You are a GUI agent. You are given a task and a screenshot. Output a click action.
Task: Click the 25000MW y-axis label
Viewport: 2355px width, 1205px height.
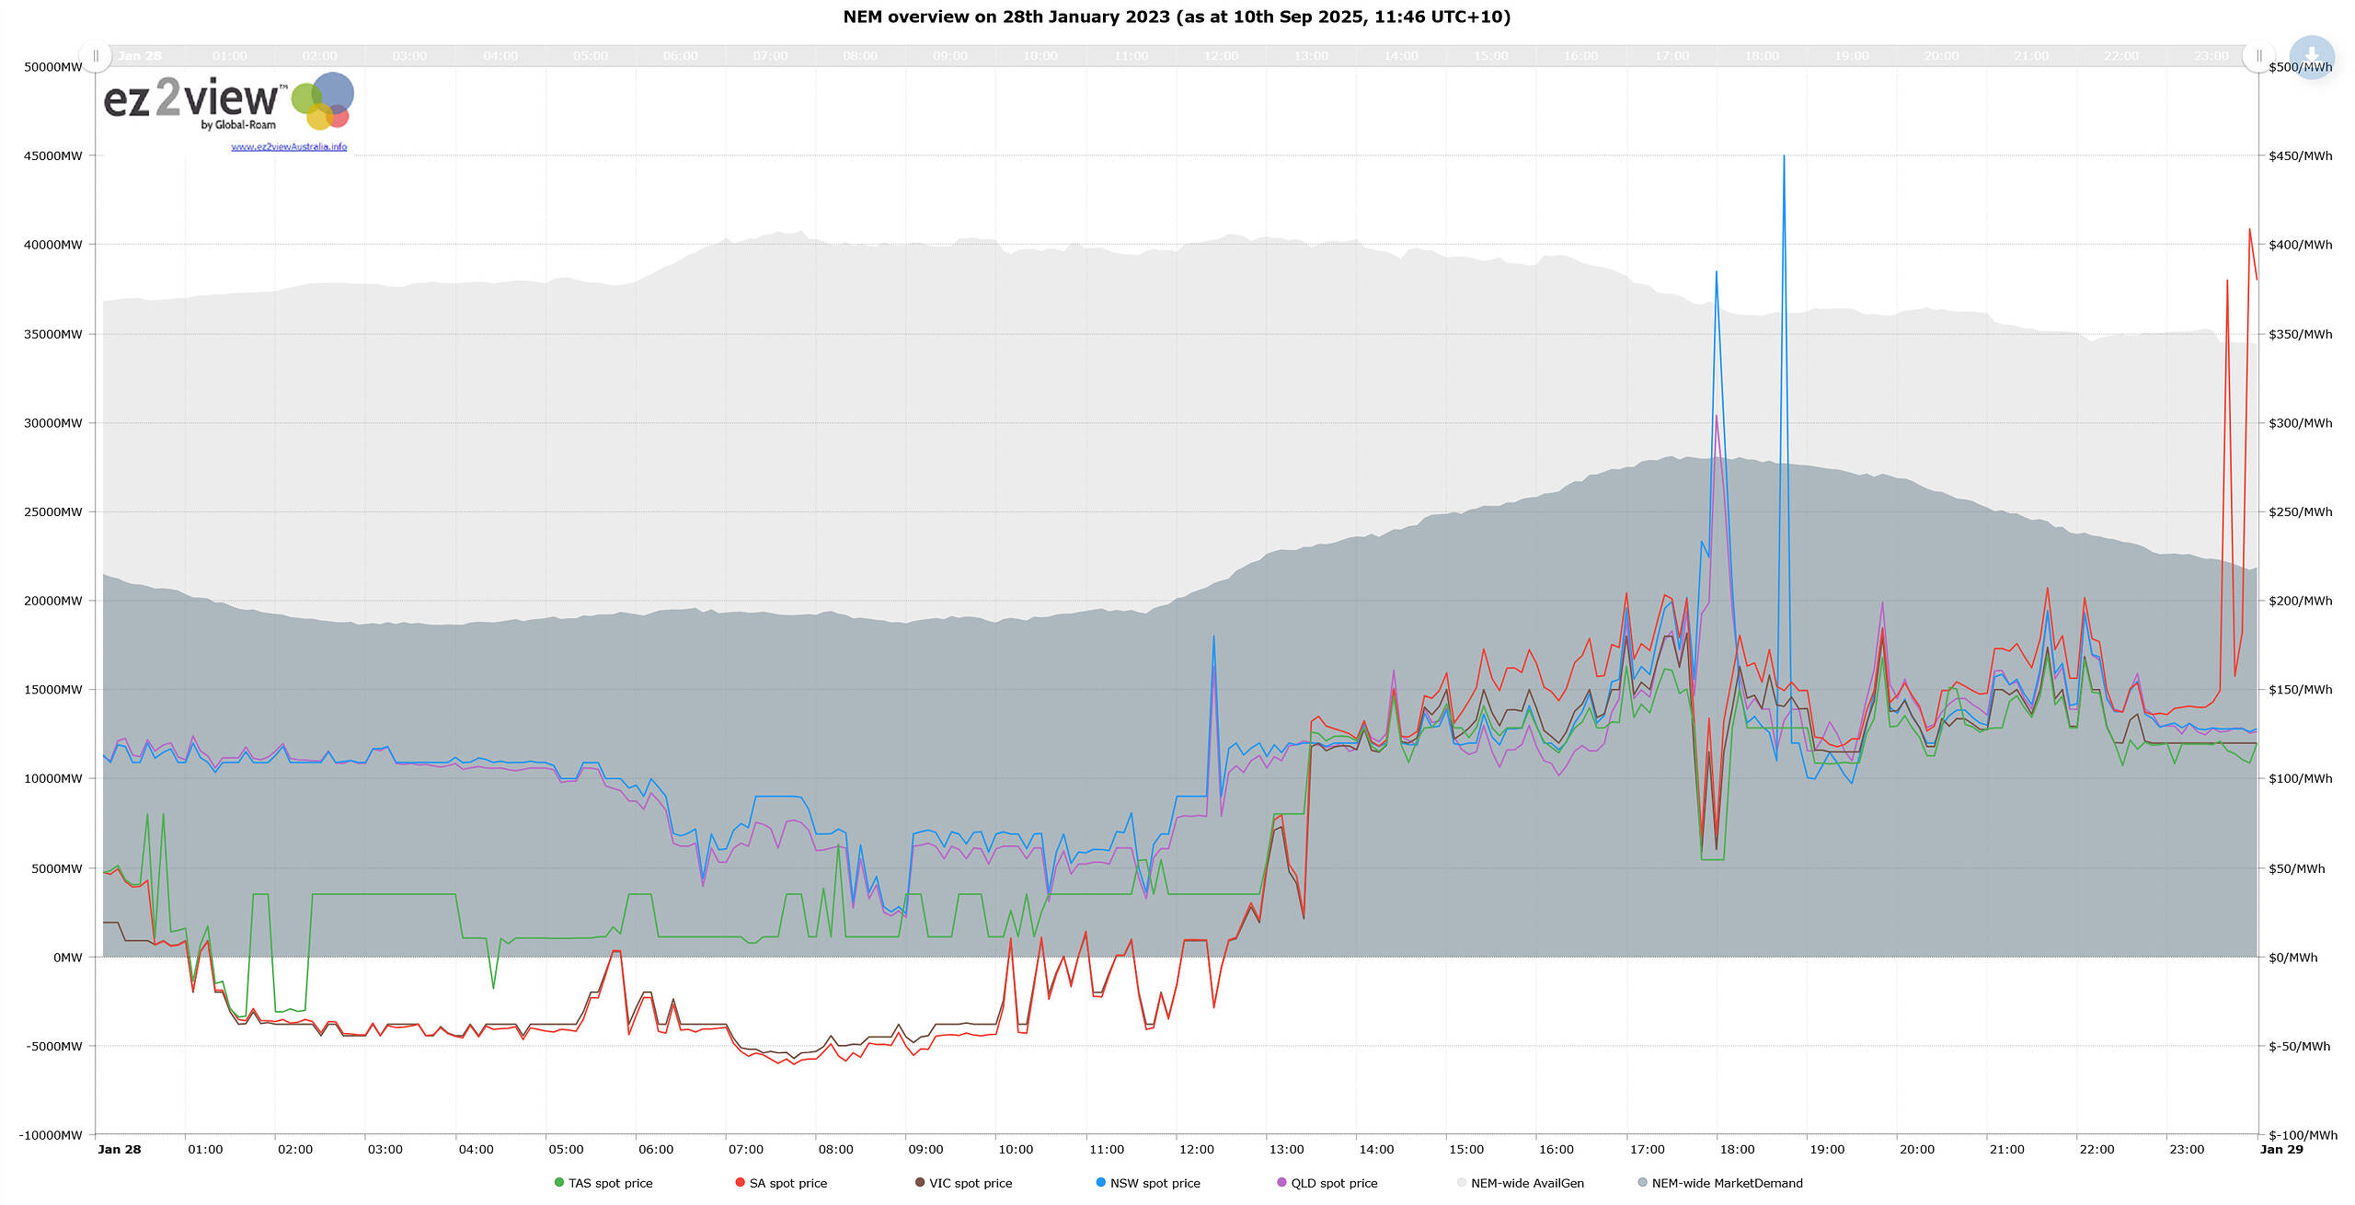[x=52, y=512]
